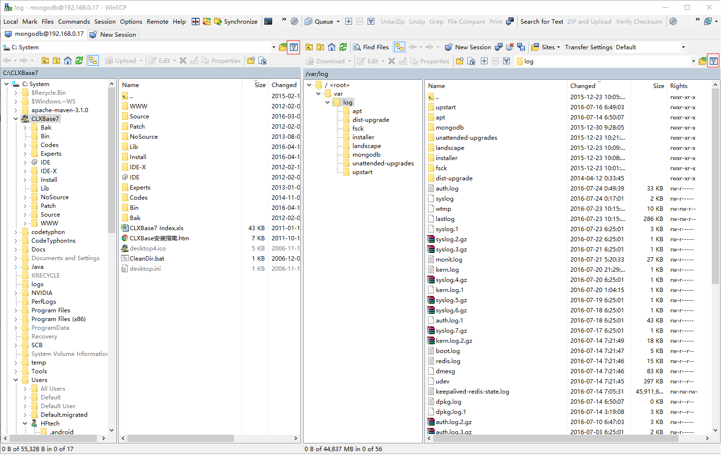Click the remote panel filter icon
The width and height of the screenshot is (721, 455).
click(713, 61)
